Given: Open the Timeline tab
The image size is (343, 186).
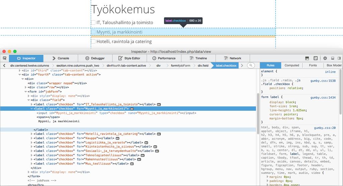Looking at the screenshot, I should pyautogui.click(x=198, y=58).
